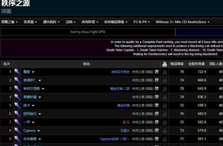Click the 全程伤害量 column header

[197, 64]
